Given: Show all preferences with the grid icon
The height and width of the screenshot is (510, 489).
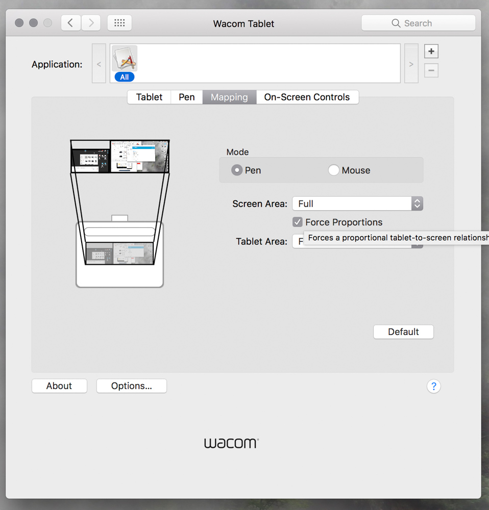Looking at the screenshot, I should 119,23.
